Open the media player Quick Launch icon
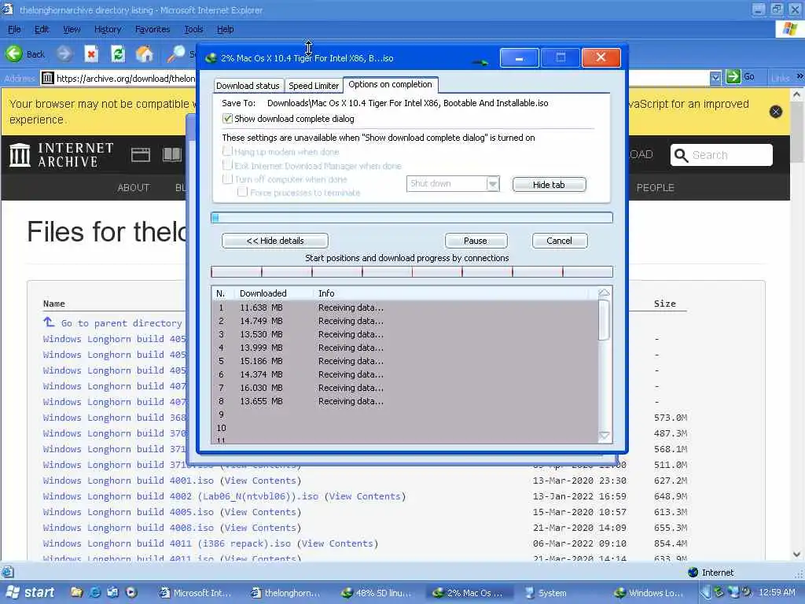The width and height of the screenshot is (805, 604). [131, 592]
